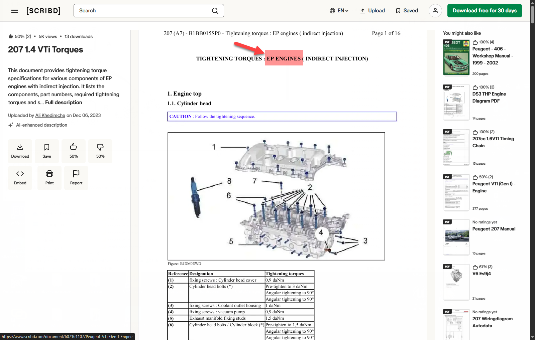The image size is (535, 340).
Task: Click '1.1. Cylinder head' heading
Action: pos(189,104)
